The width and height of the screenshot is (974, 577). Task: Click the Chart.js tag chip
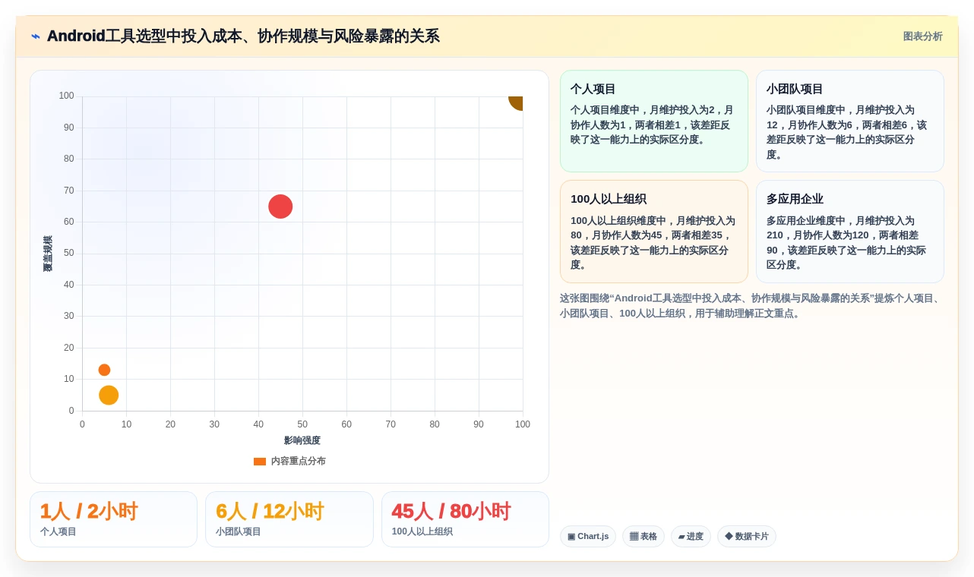pos(588,537)
